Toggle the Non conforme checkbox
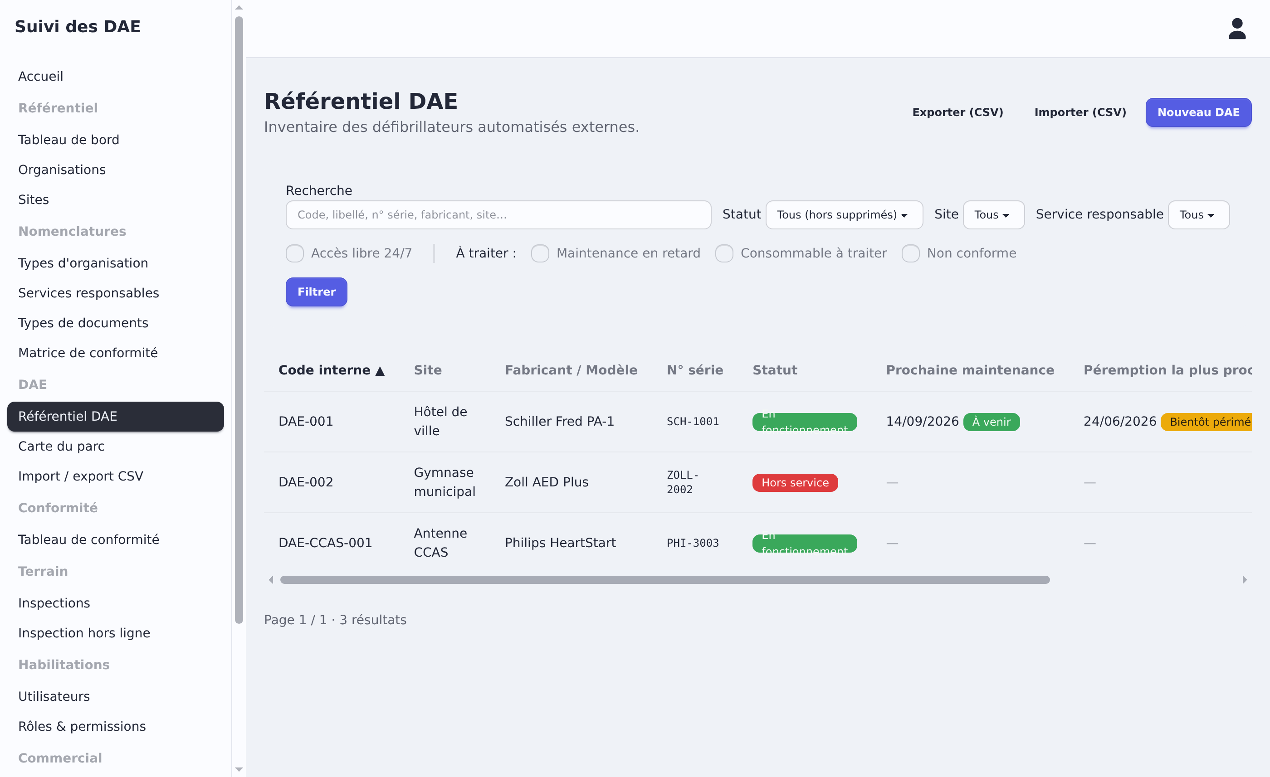This screenshot has height=777, width=1270. (911, 253)
